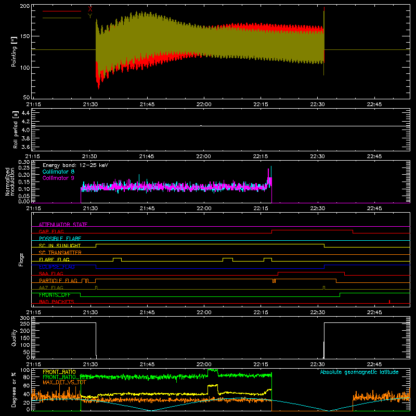The height and width of the screenshot is (416, 416).
Task: Click the FLARE_FLAG label
Action: [x=54, y=259]
